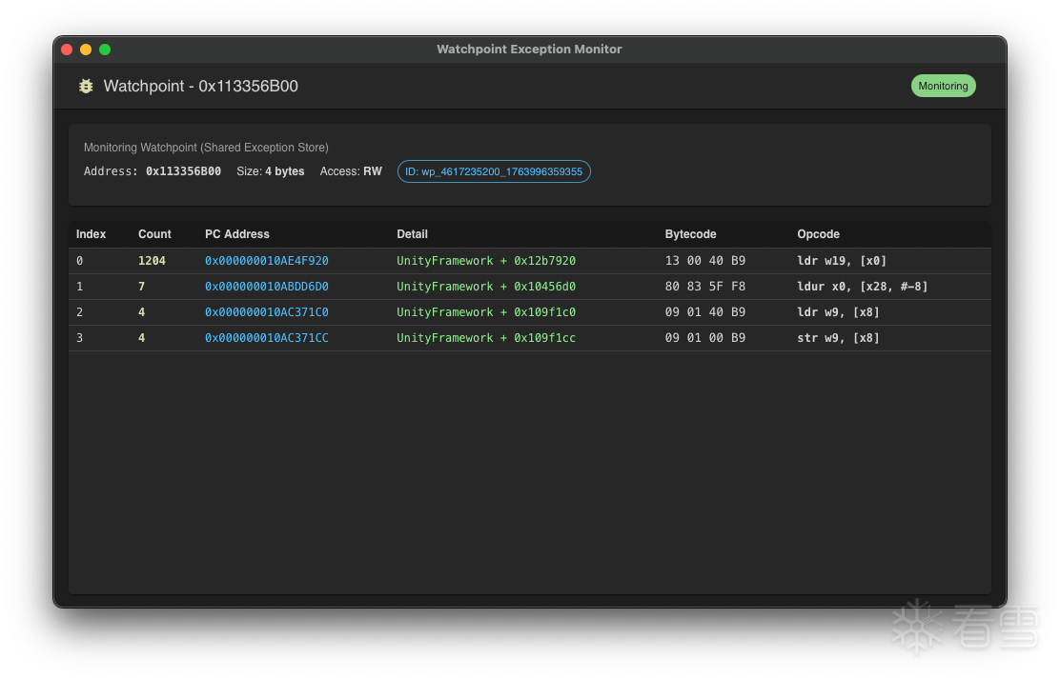The width and height of the screenshot is (1060, 678).
Task: Open detail UnityFramework + 0x10456d0
Action: click(485, 286)
